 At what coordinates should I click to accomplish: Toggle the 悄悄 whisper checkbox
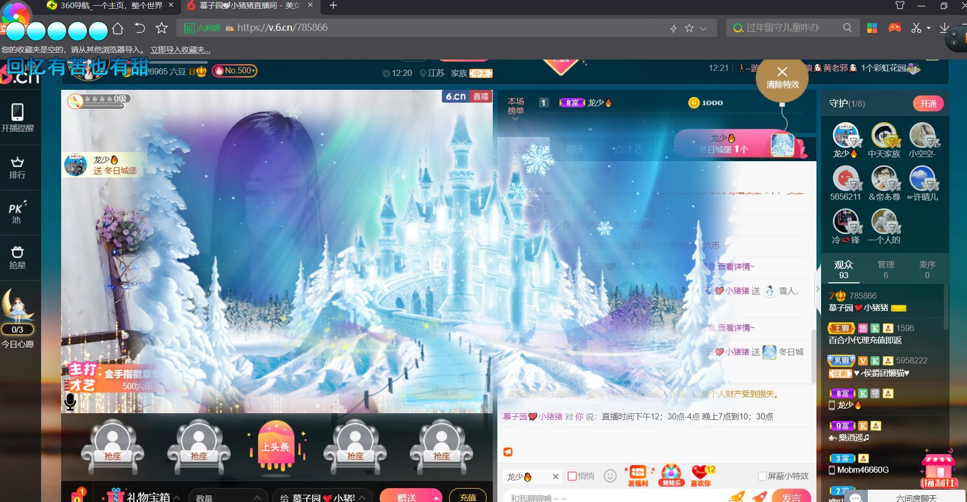click(572, 476)
